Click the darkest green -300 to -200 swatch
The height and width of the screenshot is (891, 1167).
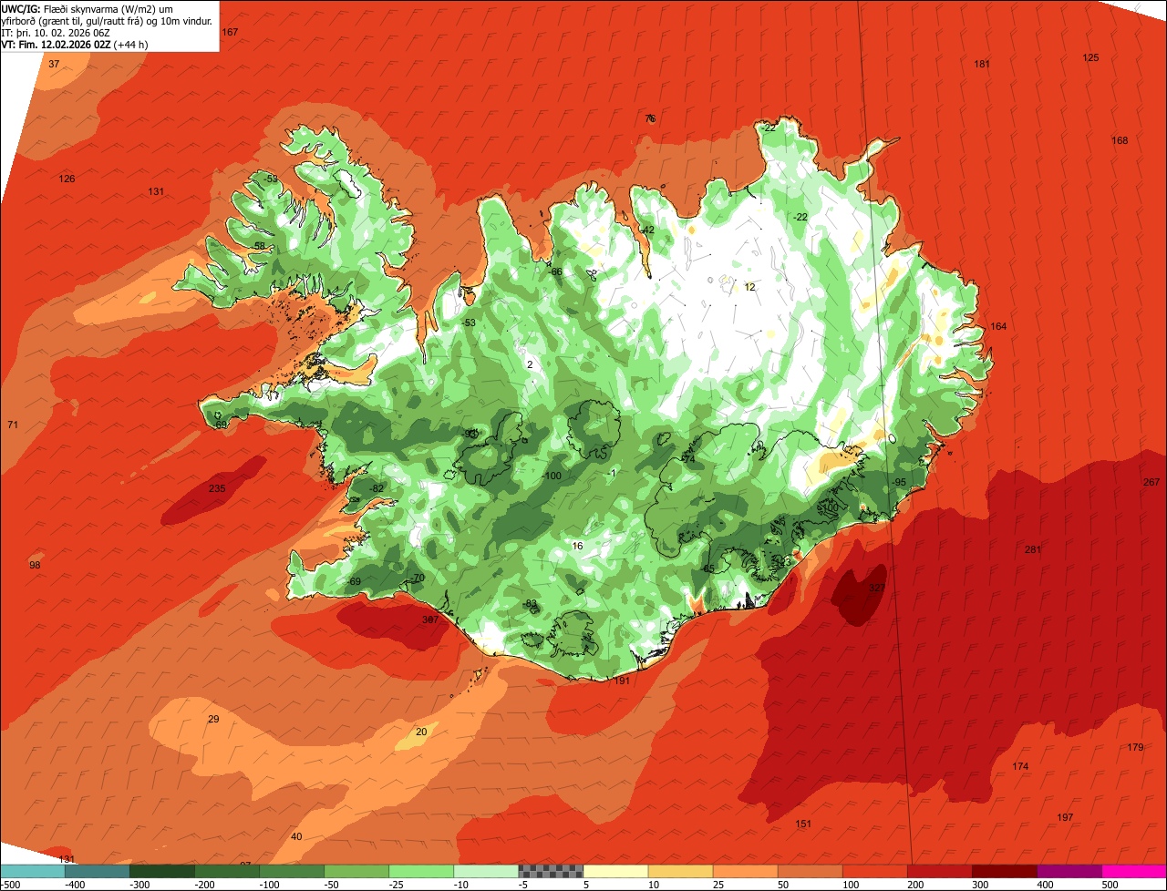[x=162, y=871]
